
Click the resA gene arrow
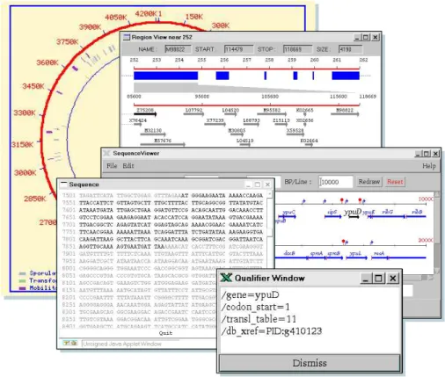click(380, 257)
